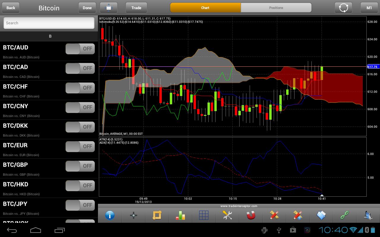
Task: Click the circular chart type selector button
Action: pyautogui.click(x=343, y=8)
